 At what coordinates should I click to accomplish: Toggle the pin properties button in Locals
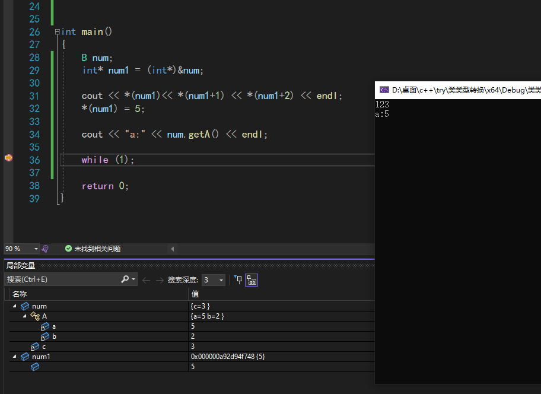pyautogui.click(x=238, y=280)
